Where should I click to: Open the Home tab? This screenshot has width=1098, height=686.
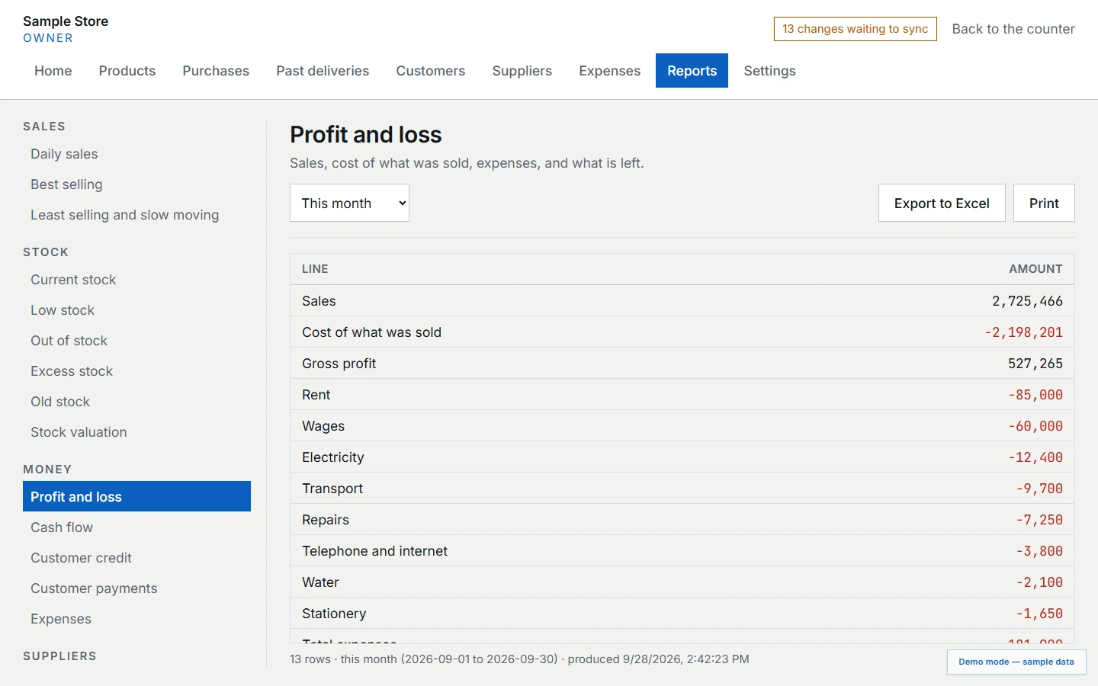click(x=53, y=71)
